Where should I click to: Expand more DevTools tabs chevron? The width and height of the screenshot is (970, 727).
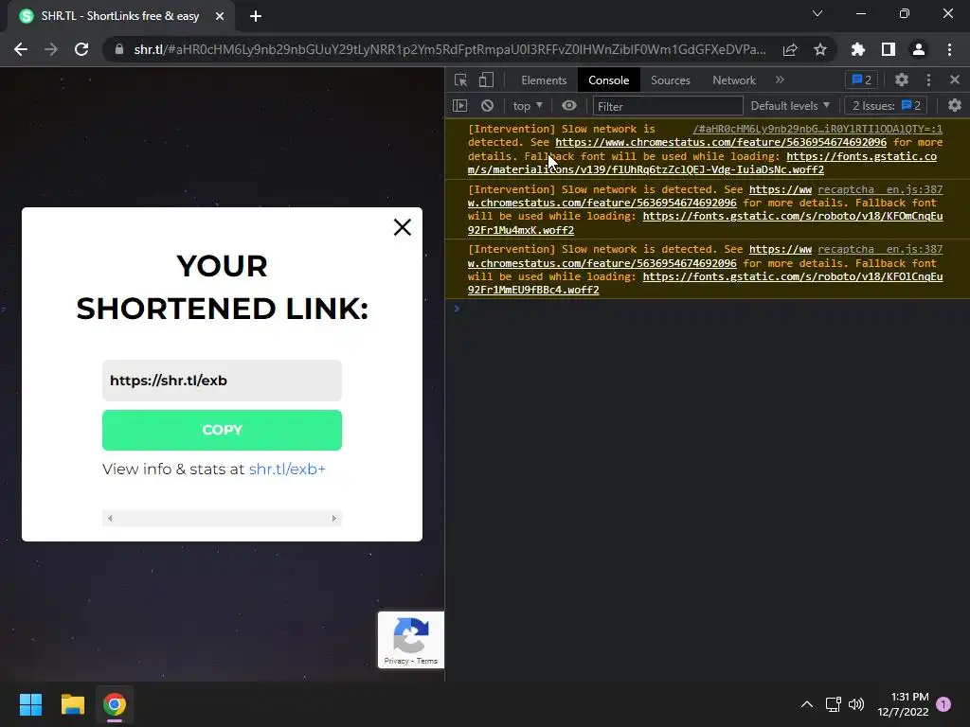coord(780,80)
